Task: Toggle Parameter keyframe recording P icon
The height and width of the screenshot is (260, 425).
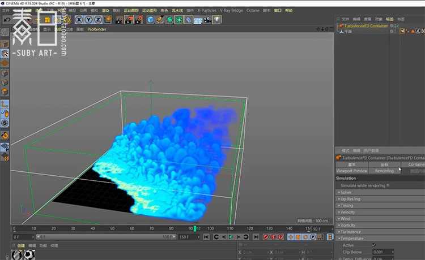Action: [313, 237]
